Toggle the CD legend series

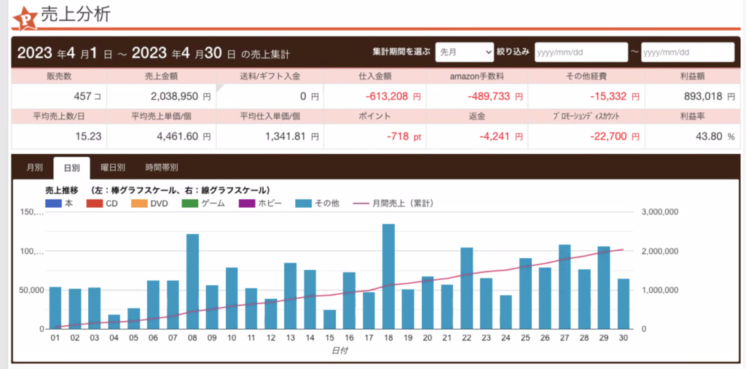(x=96, y=203)
